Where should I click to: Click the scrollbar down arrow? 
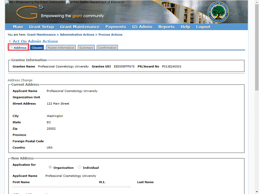pyautogui.click(x=257, y=192)
